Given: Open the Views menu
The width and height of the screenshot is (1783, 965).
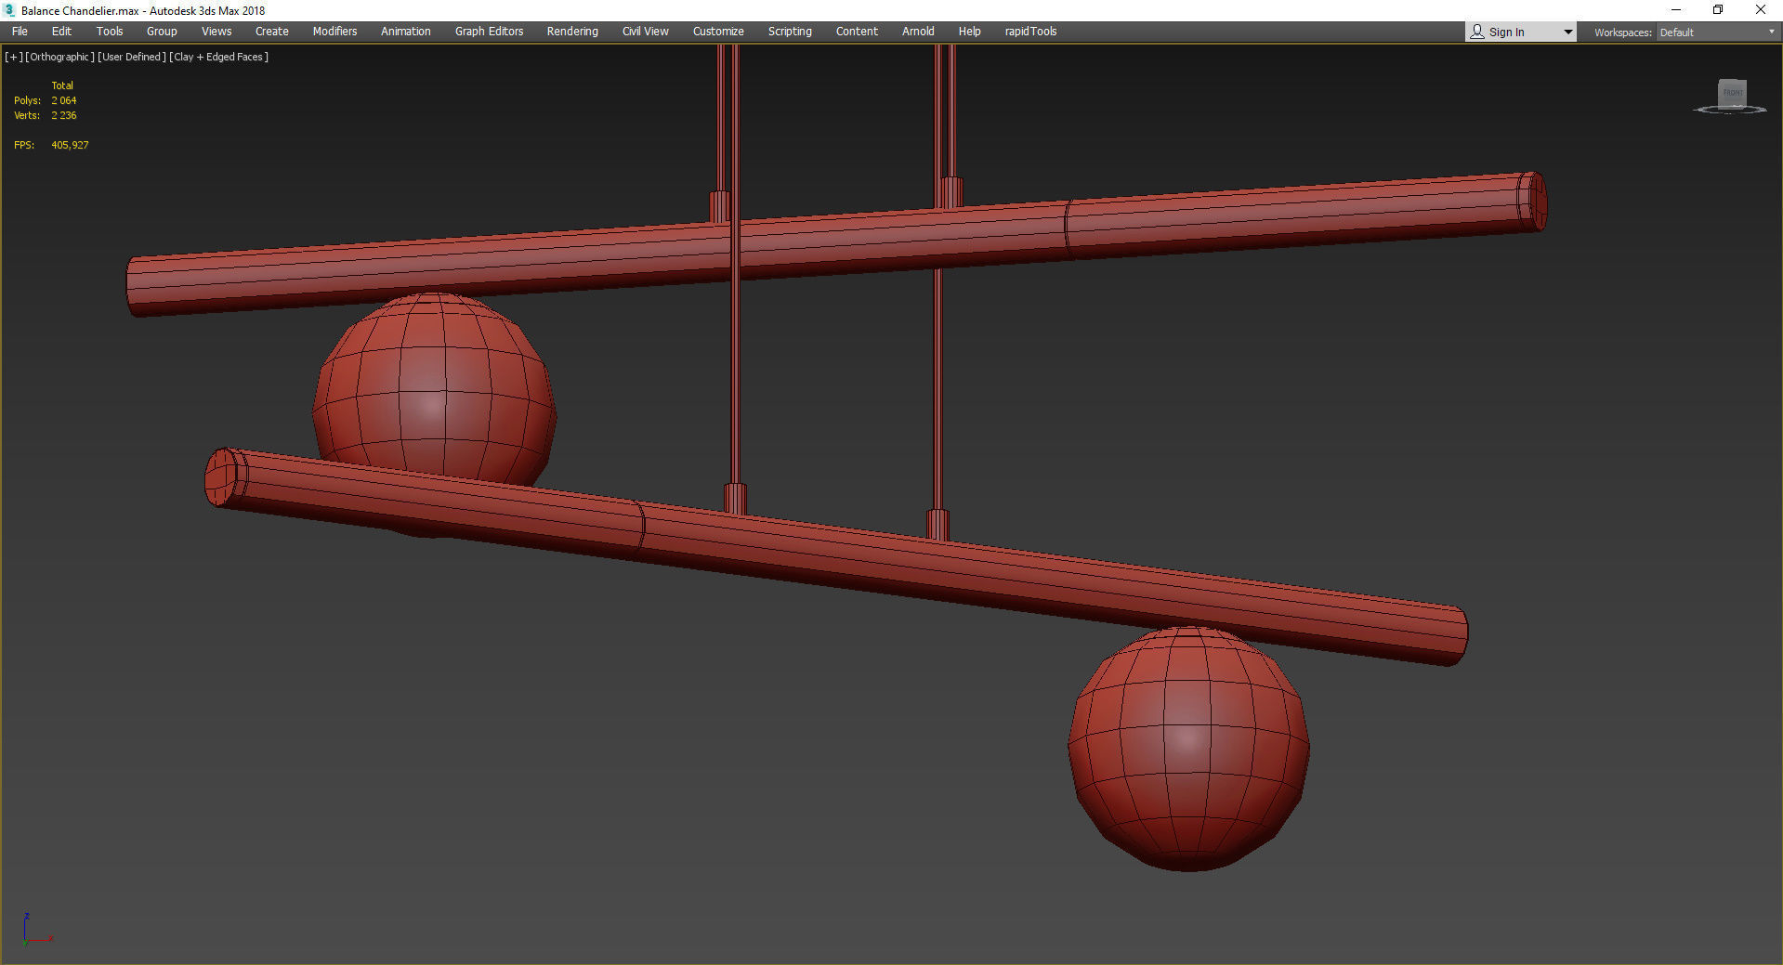Looking at the screenshot, I should pos(216,32).
